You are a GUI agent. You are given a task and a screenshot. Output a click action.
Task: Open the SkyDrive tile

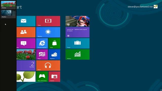(x=54, y=55)
